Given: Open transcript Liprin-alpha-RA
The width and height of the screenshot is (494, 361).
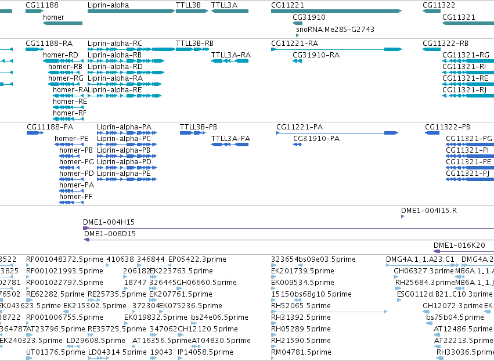Looking at the screenshot, I should pos(115,78).
